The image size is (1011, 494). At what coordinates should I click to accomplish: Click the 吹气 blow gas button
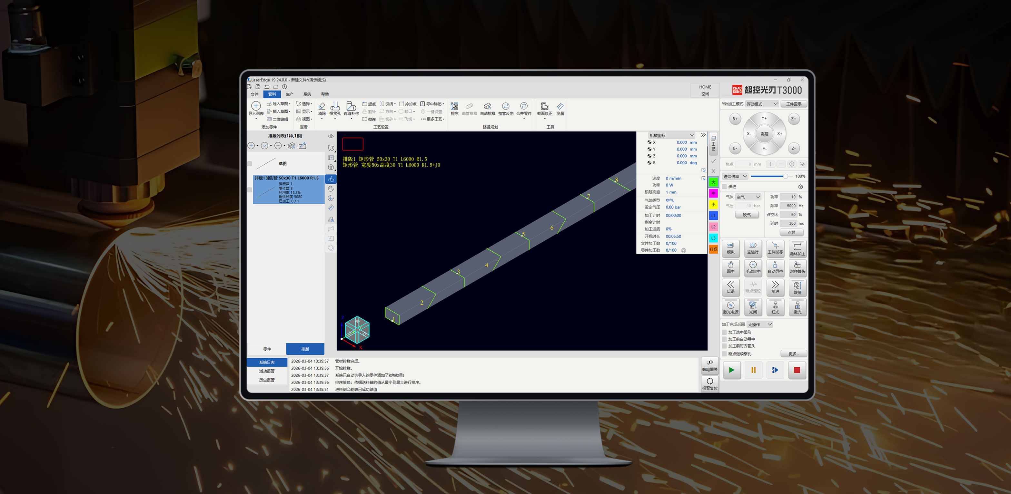click(747, 215)
